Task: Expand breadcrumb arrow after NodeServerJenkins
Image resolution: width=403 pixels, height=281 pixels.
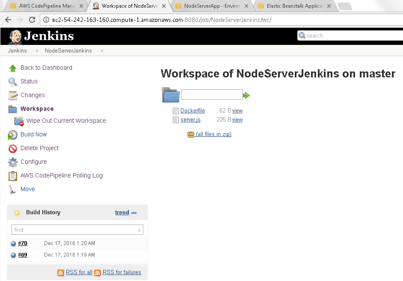Action: (x=102, y=51)
